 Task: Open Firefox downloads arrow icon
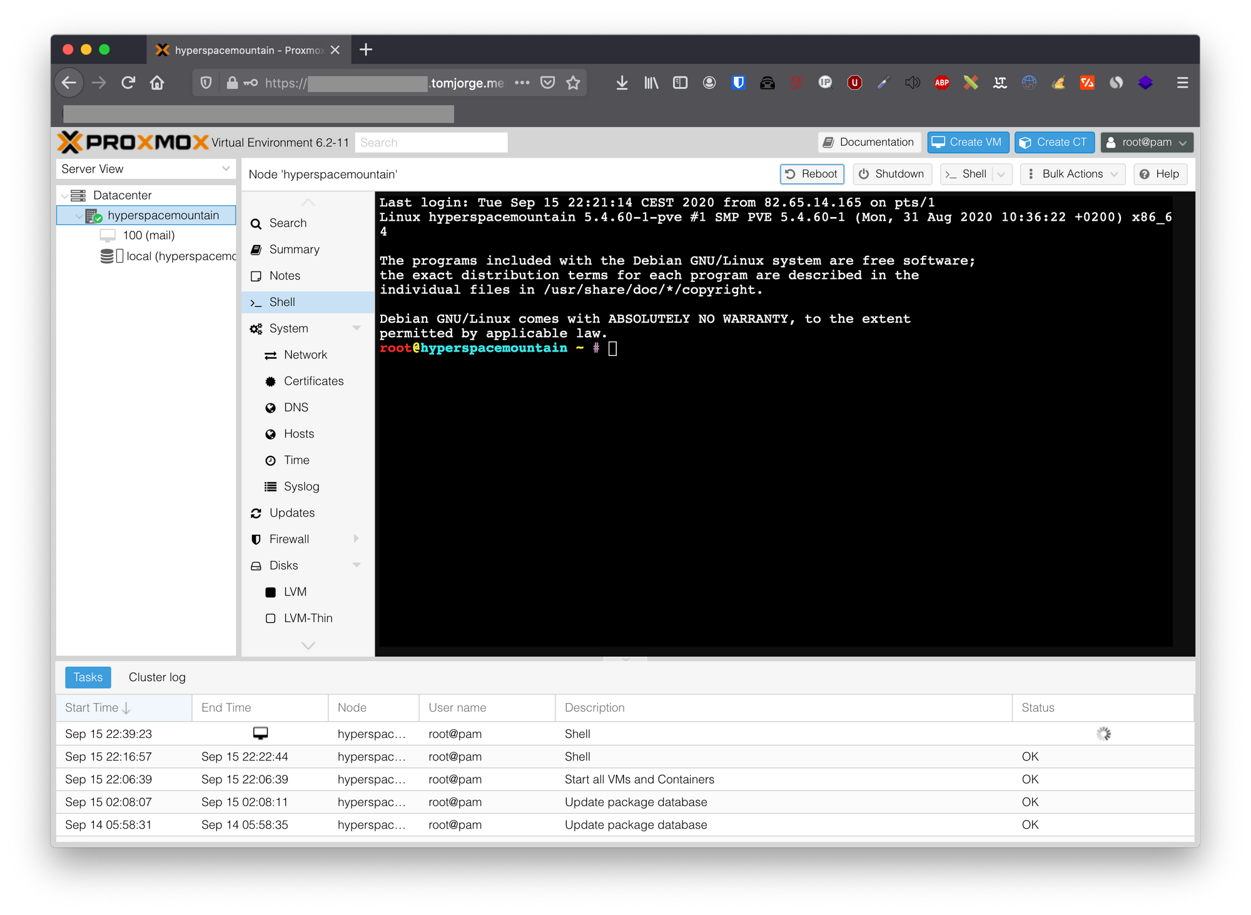coord(622,83)
